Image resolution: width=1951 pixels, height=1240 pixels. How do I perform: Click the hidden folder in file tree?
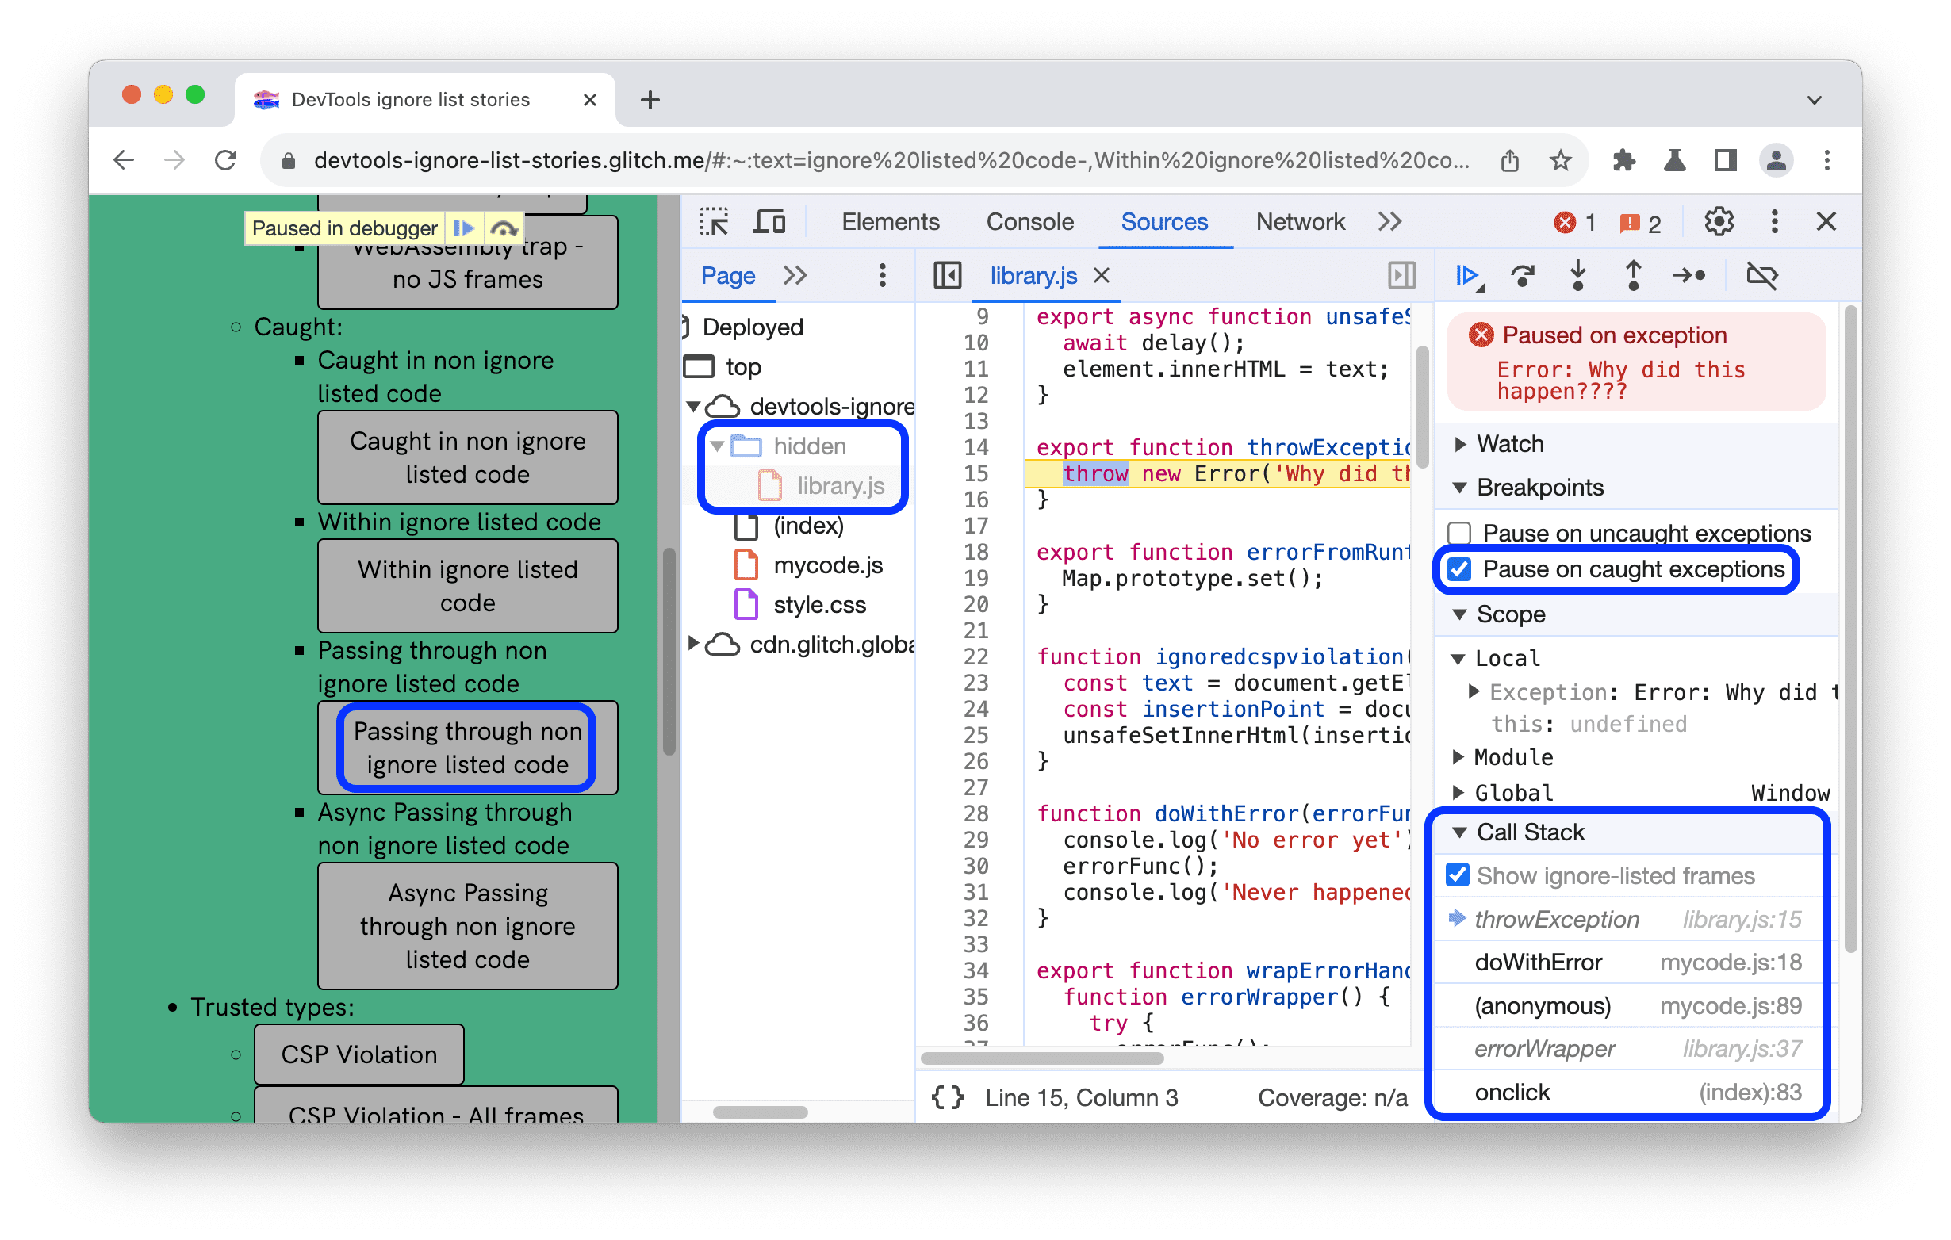(x=803, y=444)
